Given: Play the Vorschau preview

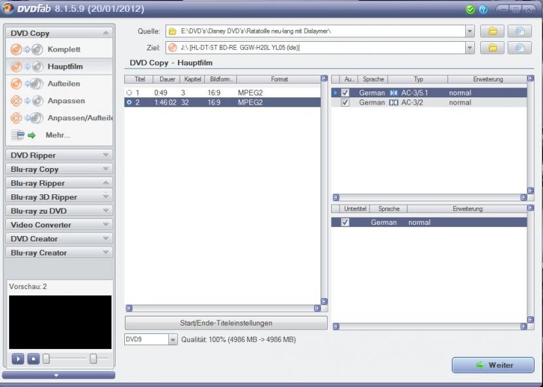Looking at the screenshot, I should tap(18, 359).
